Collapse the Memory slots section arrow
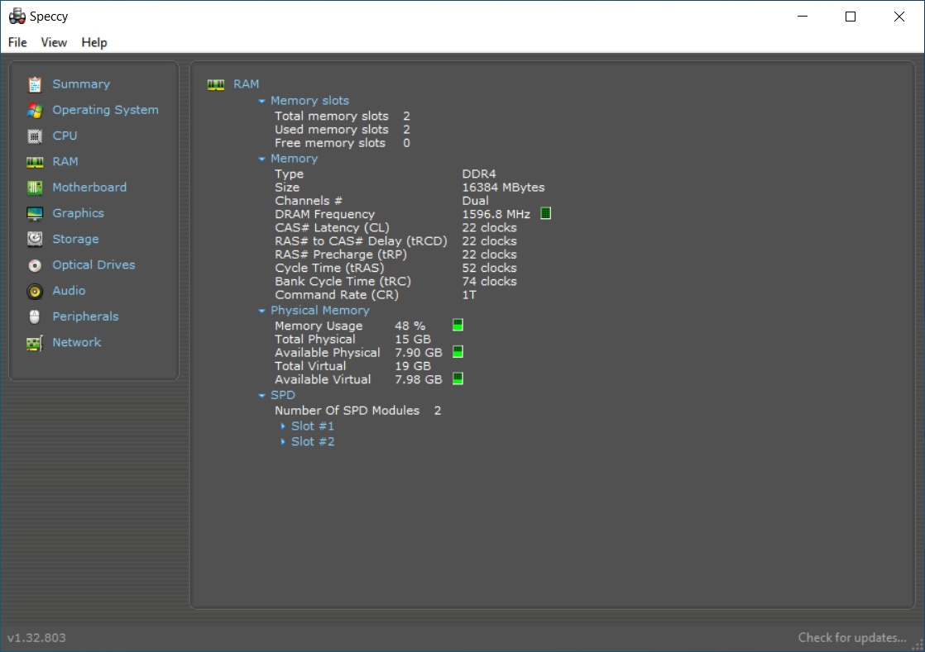The width and height of the screenshot is (925, 652). tap(262, 102)
